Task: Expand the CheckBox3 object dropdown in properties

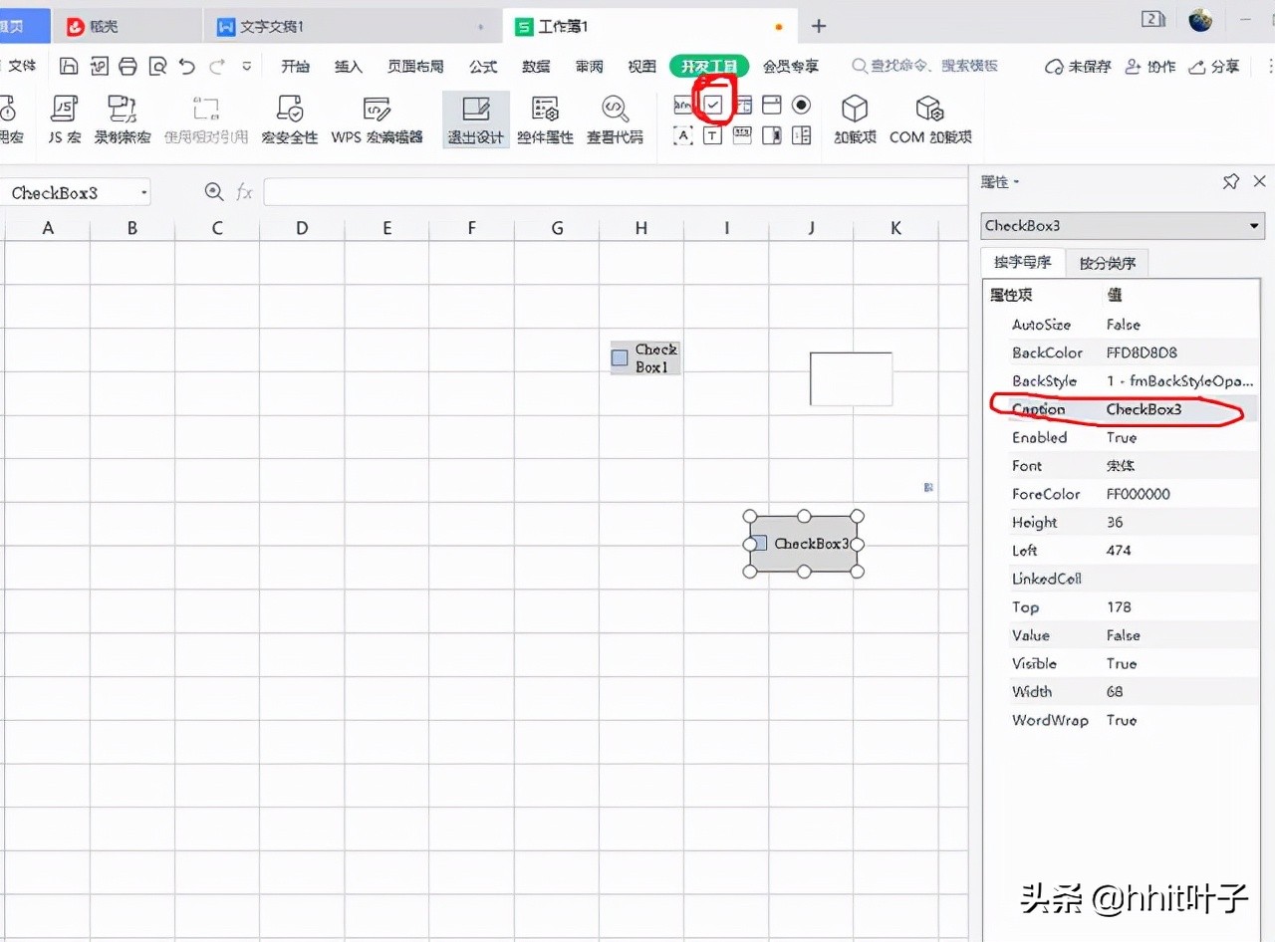Action: [x=1254, y=226]
